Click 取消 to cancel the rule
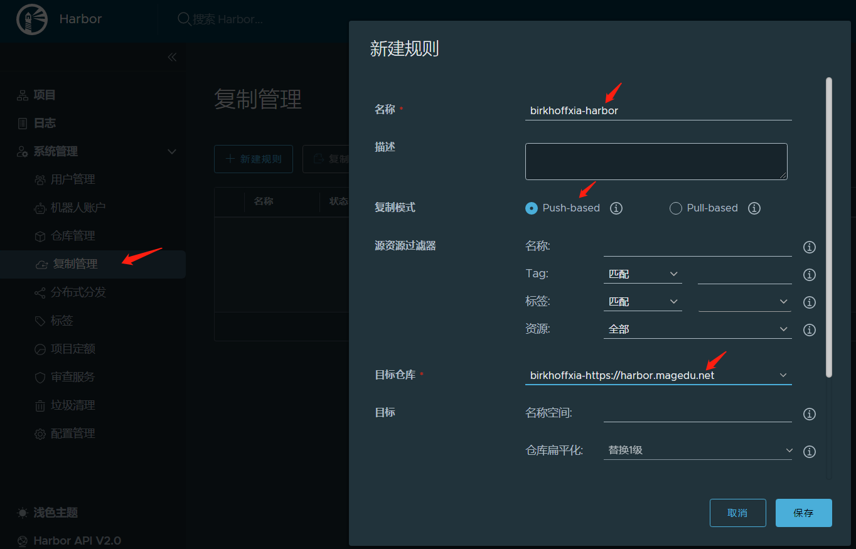This screenshot has height=549, width=856. click(x=738, y=513)
